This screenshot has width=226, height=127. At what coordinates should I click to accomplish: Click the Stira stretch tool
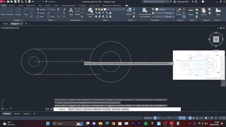[40, 17]
